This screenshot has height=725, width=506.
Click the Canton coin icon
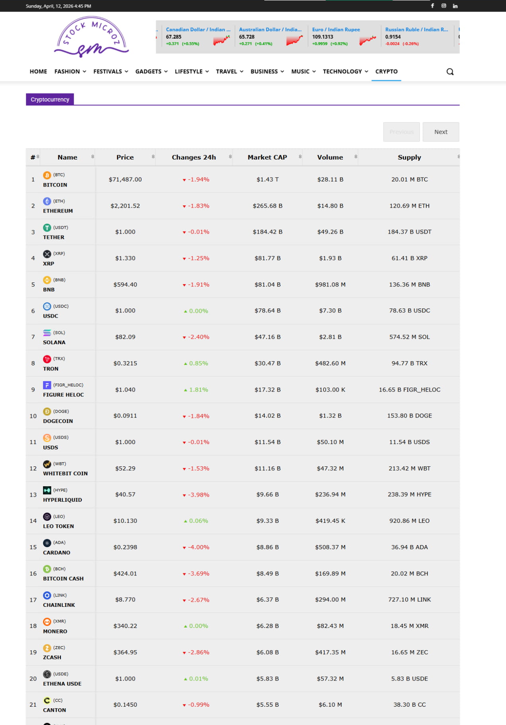(47, 700)
